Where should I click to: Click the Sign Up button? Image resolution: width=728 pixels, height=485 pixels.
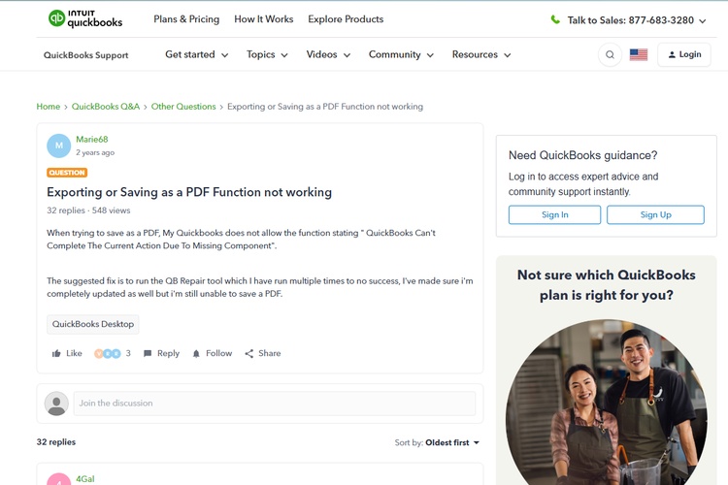pos(655,215)
